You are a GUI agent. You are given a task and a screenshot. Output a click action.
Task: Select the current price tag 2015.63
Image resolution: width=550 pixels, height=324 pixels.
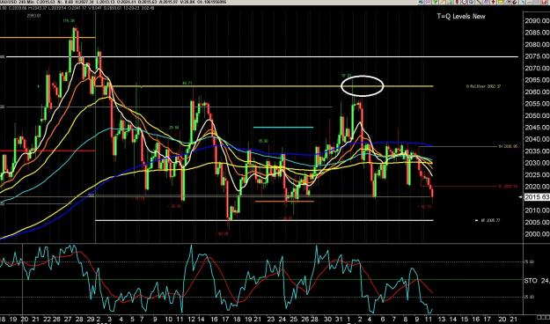pyautogui.click(x=537, y=197)
